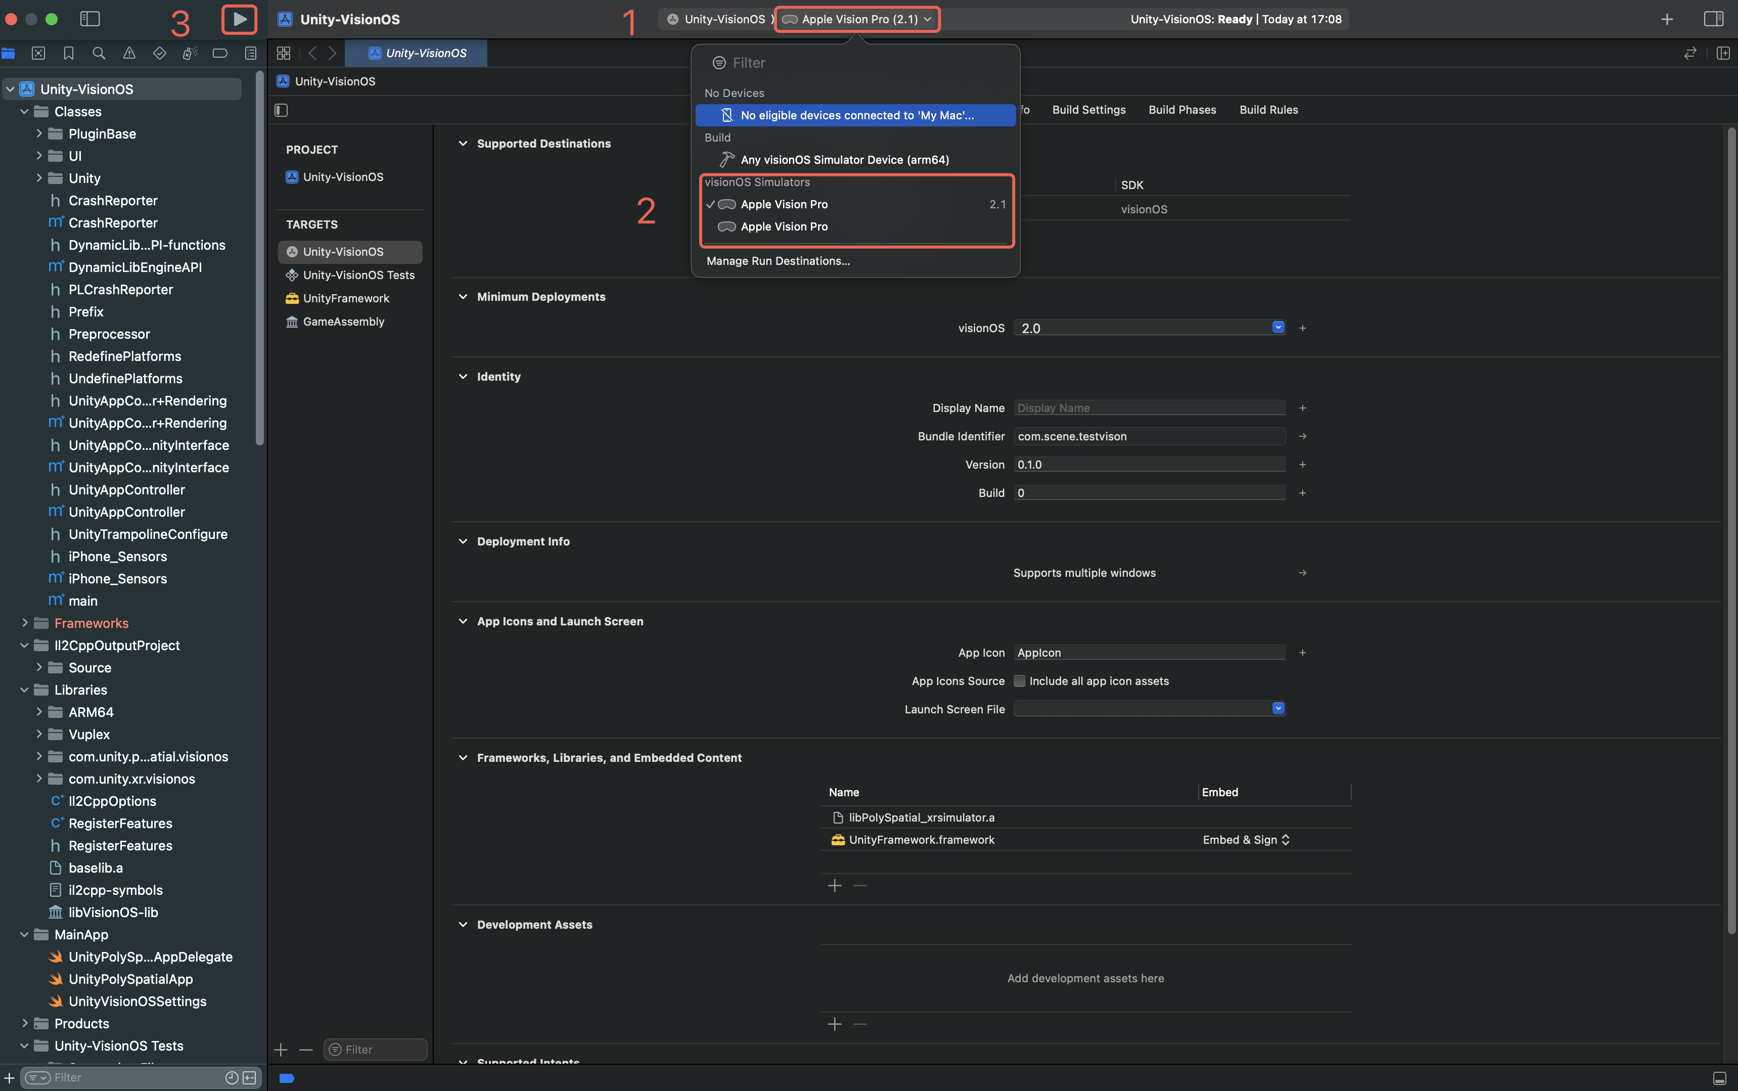1738x1091 pixels.
Task: Open the Source Control navigator
Action: (x=38, y=53)
